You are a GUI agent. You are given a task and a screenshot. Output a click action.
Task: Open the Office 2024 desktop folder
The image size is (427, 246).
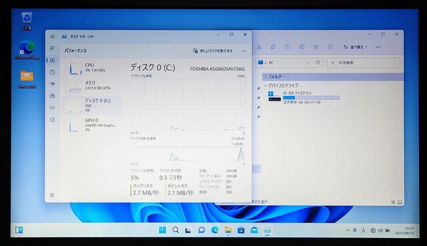(27, 79)
